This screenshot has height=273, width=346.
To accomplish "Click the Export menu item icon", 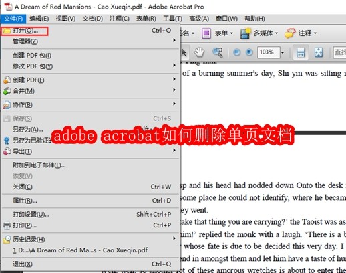I will click(x=7, y=151).
